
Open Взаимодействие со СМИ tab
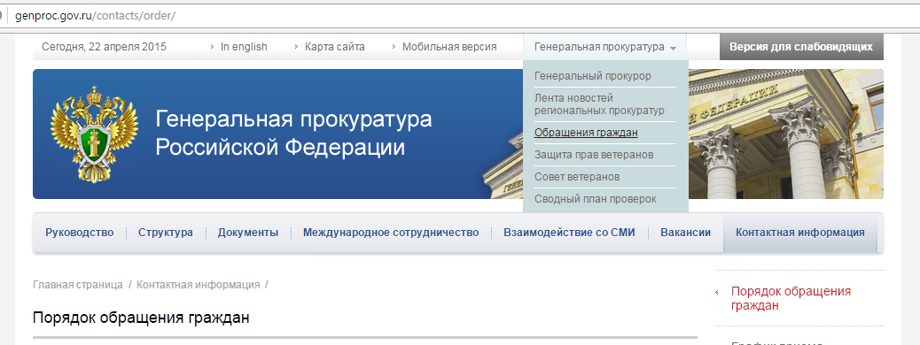pyautogui.click(x=569, y=233)
